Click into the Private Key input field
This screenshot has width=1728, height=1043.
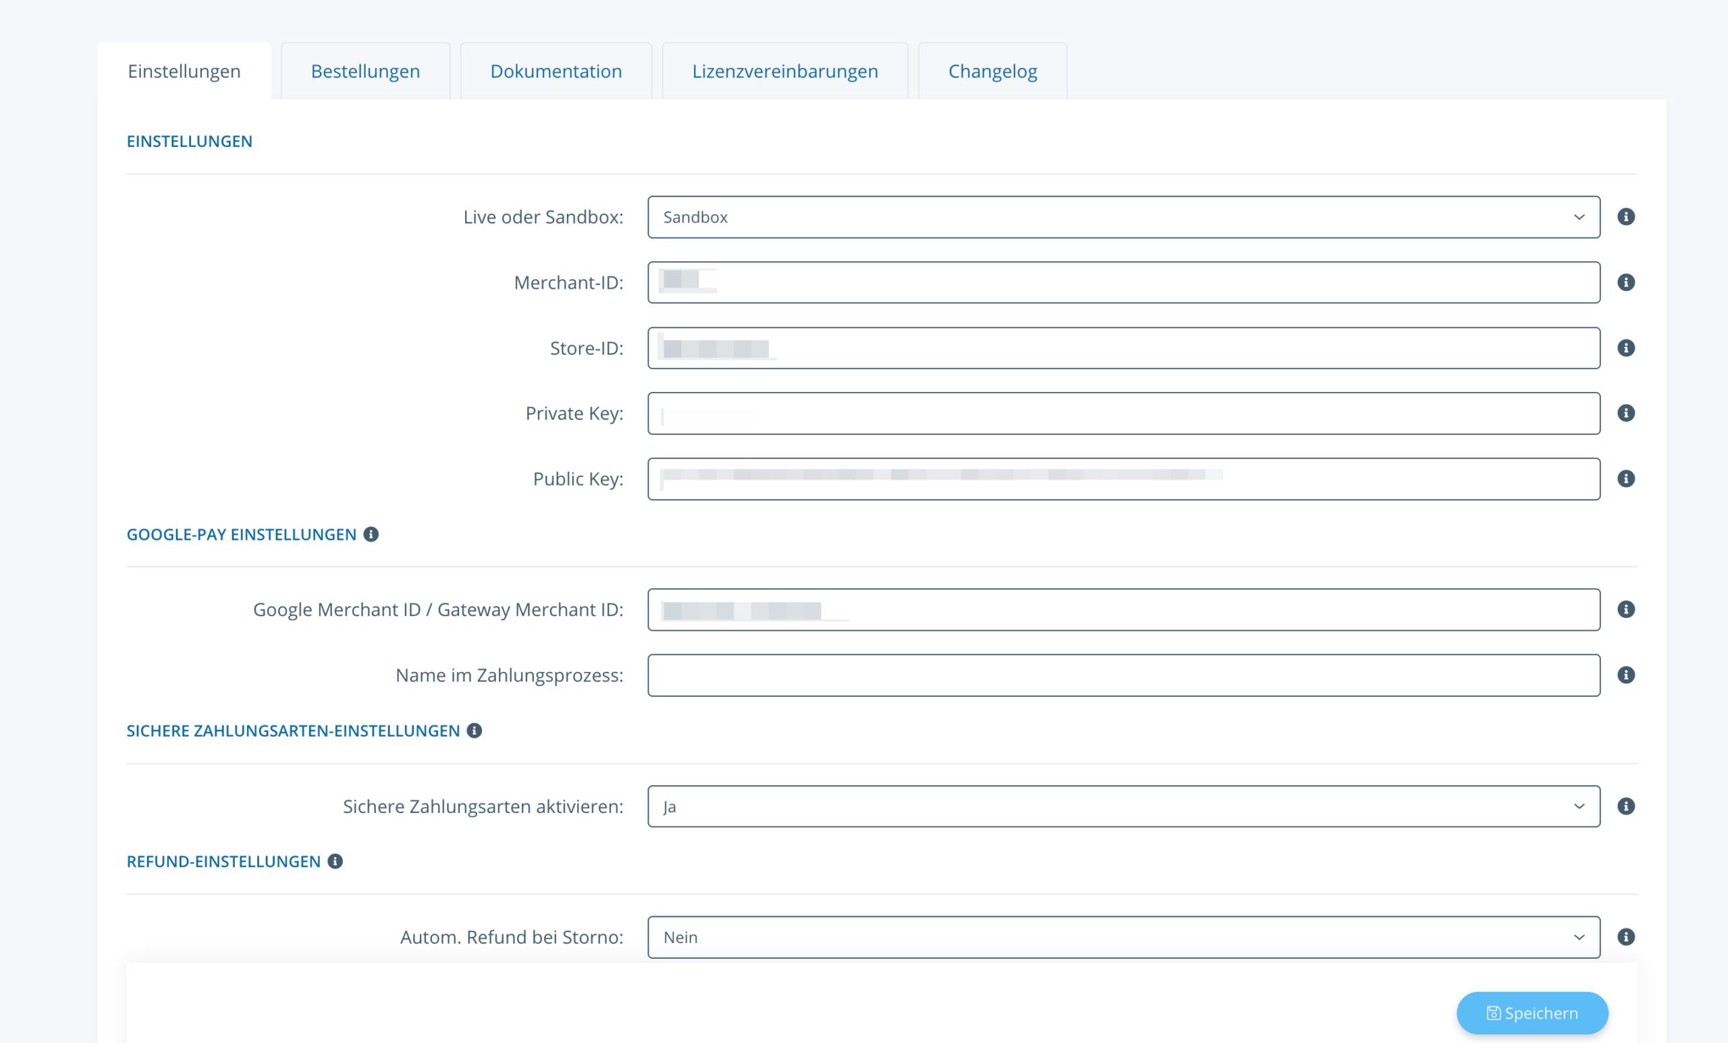coord(1123,414)
